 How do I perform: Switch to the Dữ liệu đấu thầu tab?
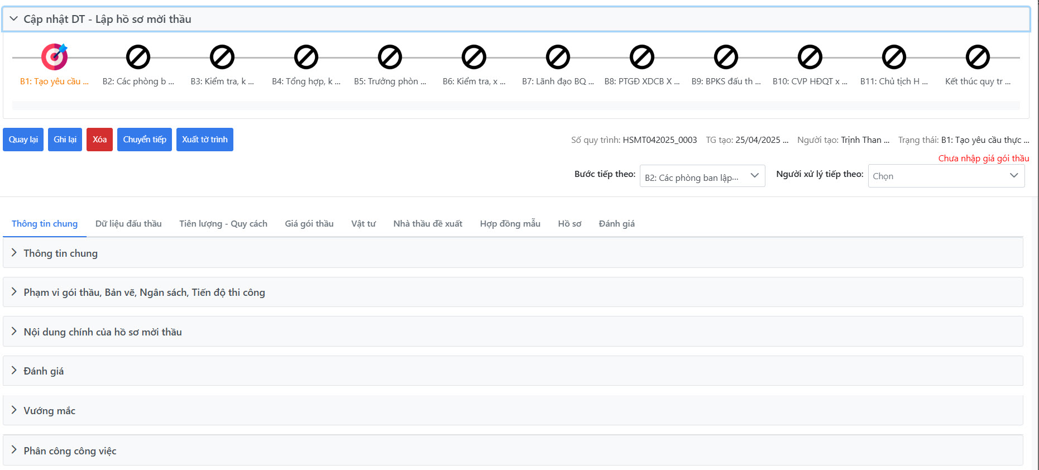[128, 224]
